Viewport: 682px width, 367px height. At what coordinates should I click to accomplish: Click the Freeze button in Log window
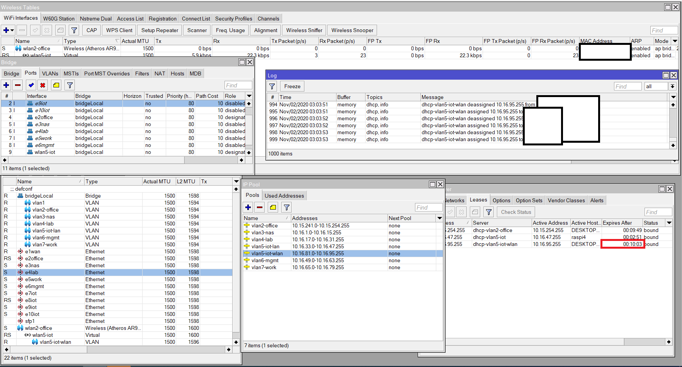292,86
